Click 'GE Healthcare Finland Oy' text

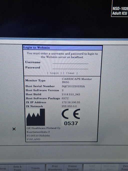point(43,128)
